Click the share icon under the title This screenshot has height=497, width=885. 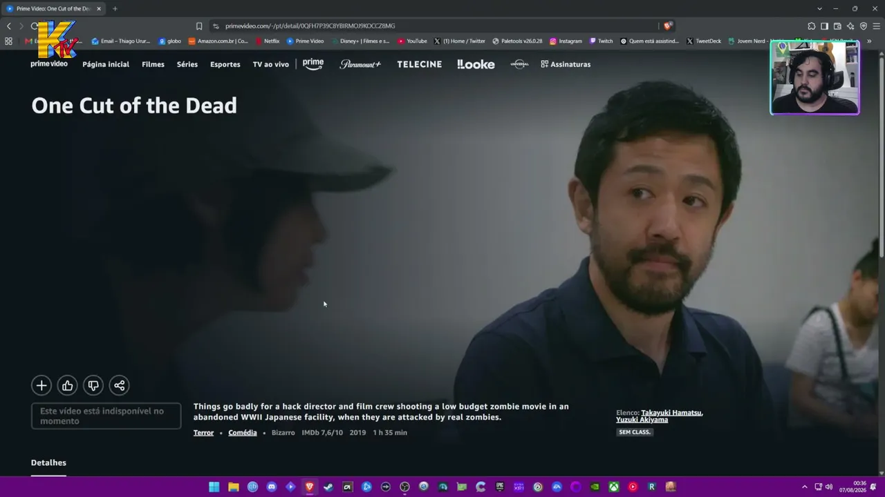(119, 385)
